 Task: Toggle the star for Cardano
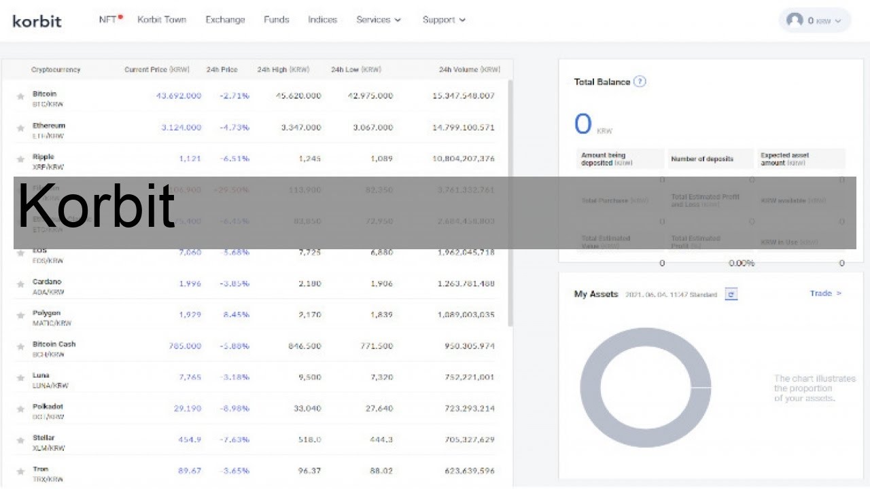click(x=20, y=284)
